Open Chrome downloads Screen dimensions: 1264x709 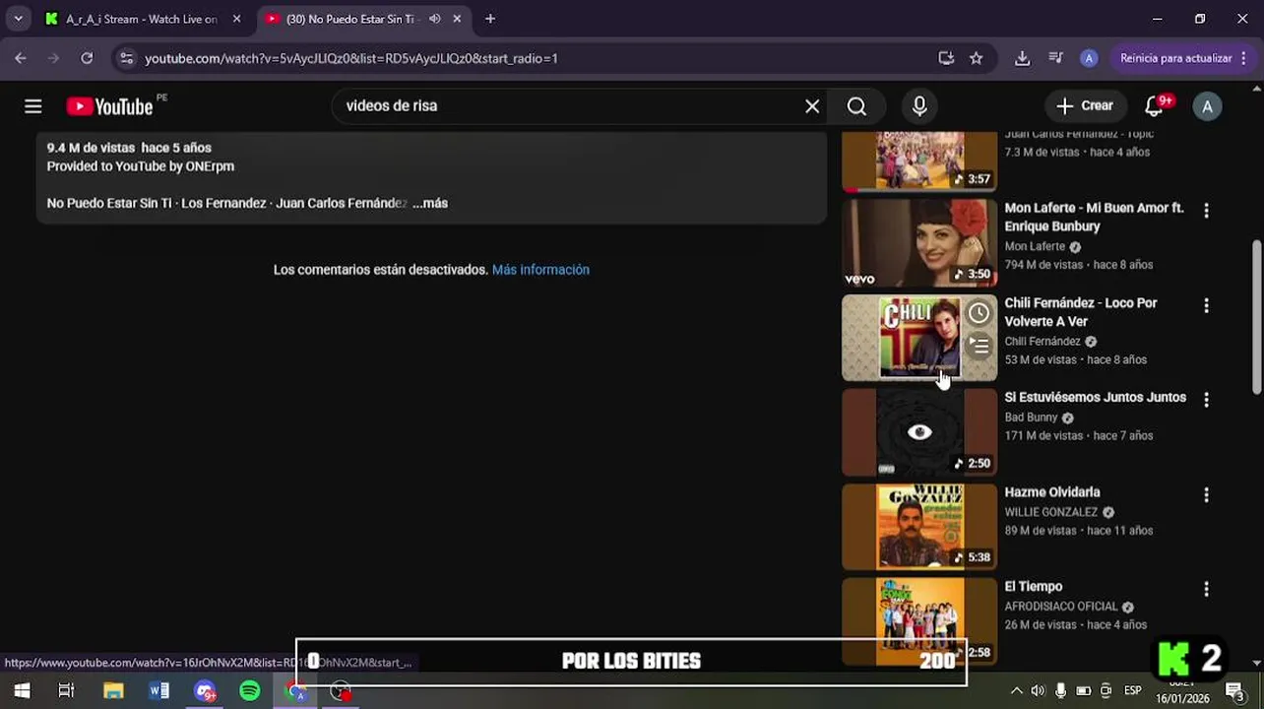tap(1023, 58)
